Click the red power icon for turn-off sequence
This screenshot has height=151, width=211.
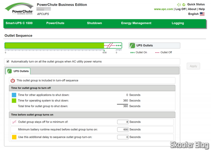pos(13,81)
